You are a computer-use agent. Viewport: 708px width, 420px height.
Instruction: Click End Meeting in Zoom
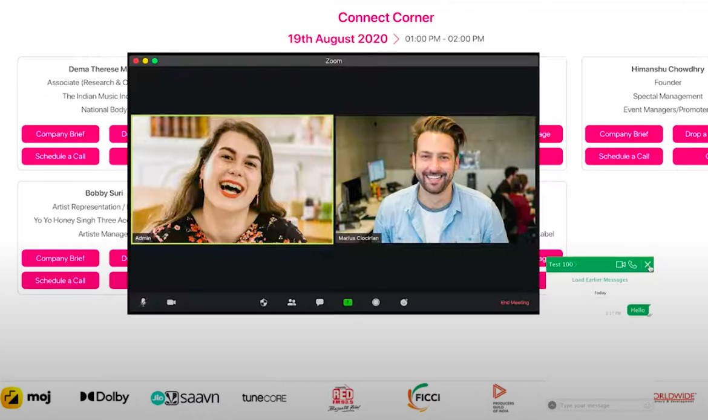(514, 302)
